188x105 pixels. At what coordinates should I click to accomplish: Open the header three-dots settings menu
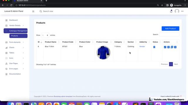182,11
